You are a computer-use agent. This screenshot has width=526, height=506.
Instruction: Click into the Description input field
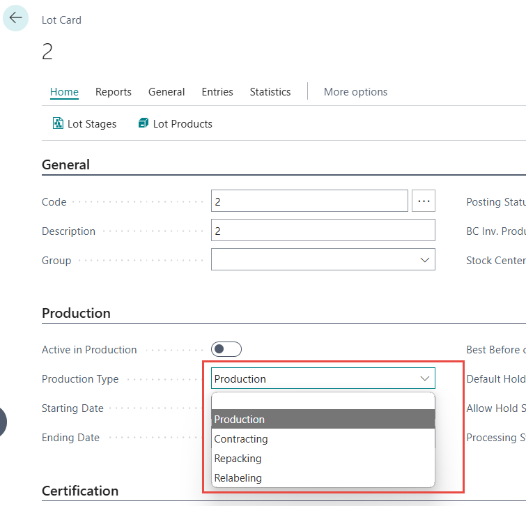pos(323,231)
